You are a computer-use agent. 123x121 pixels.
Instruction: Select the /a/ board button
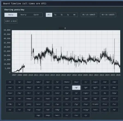19,82
